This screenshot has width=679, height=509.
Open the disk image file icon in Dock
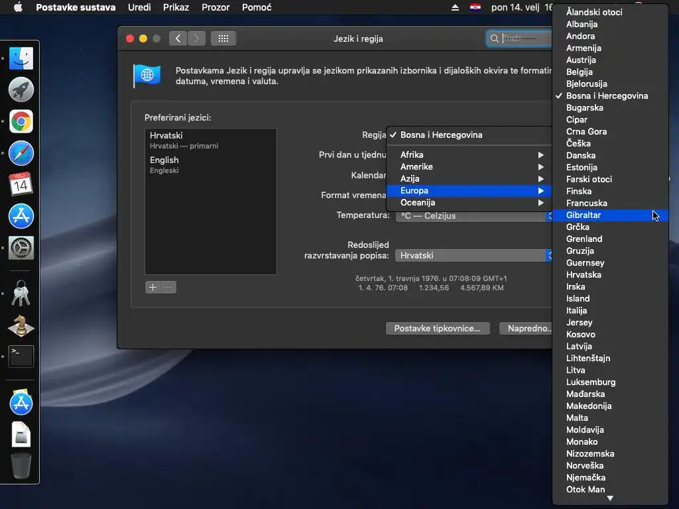(x=21, y=434)
